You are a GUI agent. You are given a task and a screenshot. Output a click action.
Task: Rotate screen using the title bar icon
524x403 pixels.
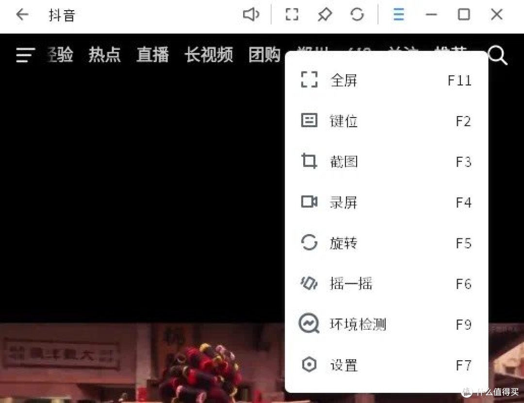click(357, 15)
